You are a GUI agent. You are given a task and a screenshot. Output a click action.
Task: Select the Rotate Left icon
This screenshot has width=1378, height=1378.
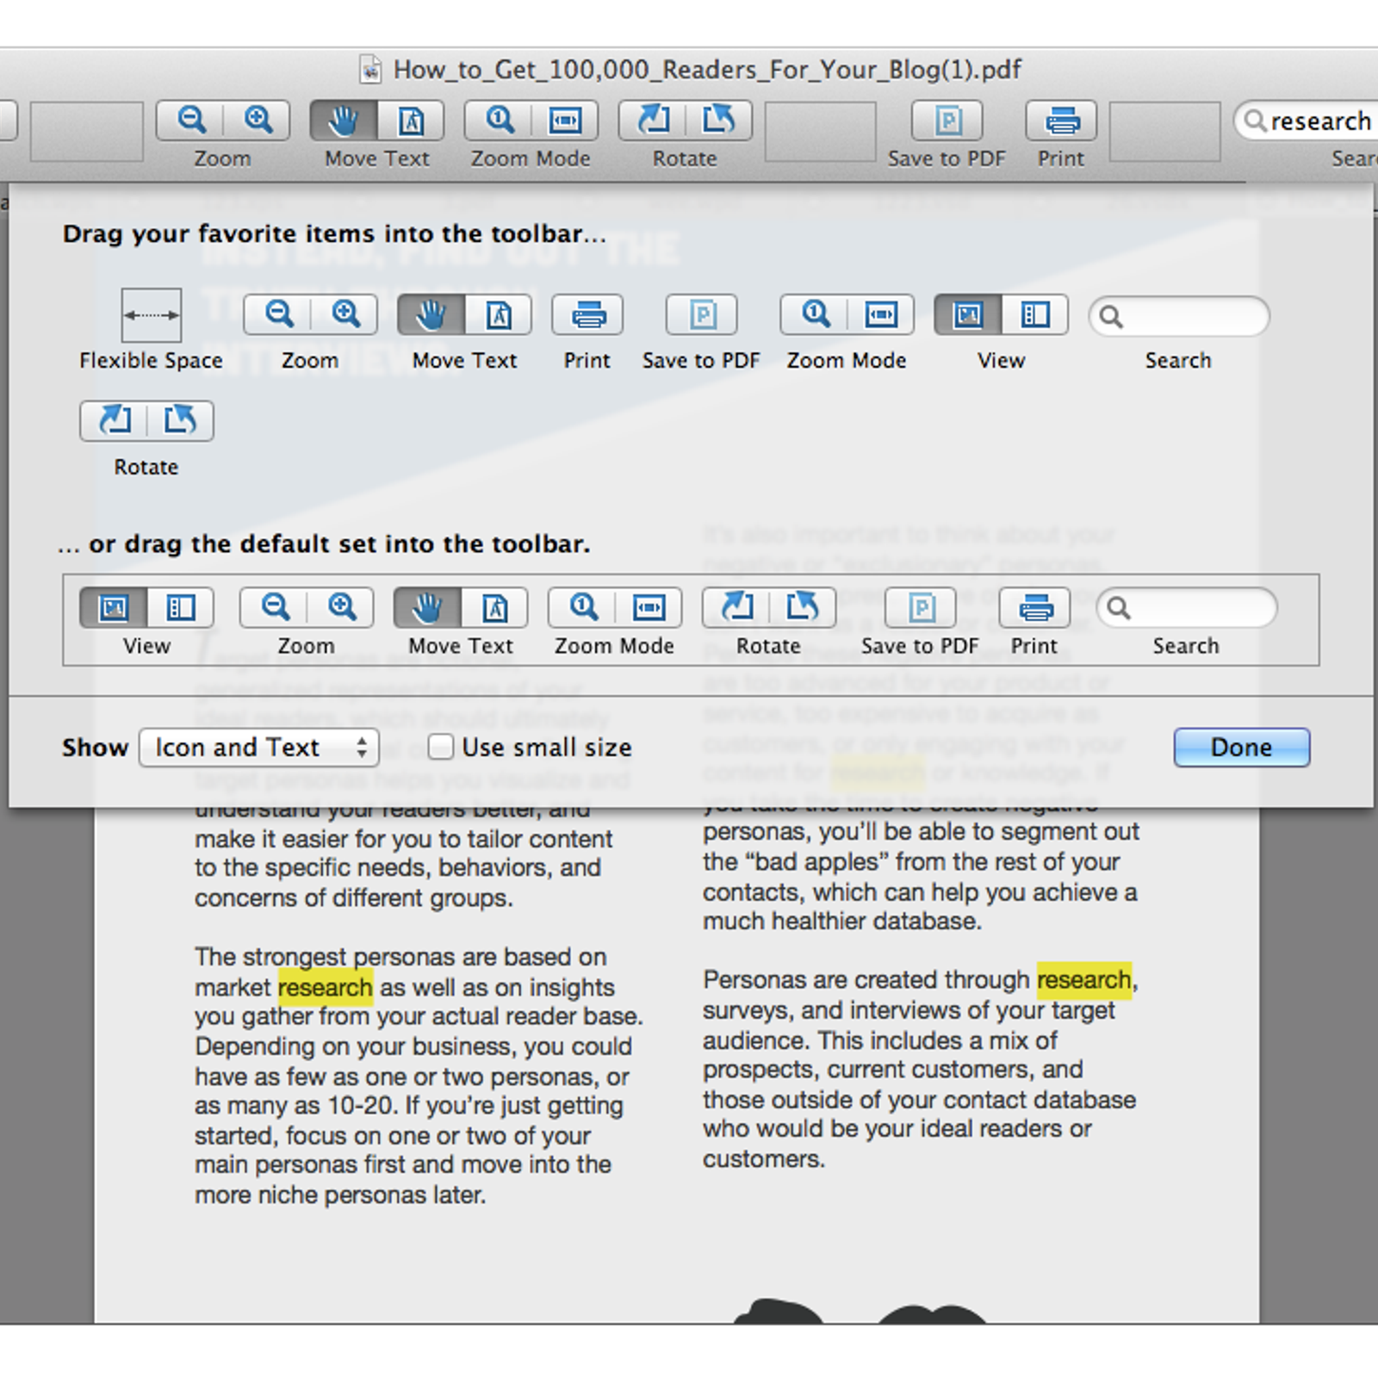113,421
